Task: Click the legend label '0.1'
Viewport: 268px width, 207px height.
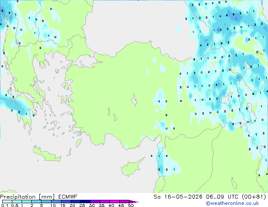Action: coord(5,205)
